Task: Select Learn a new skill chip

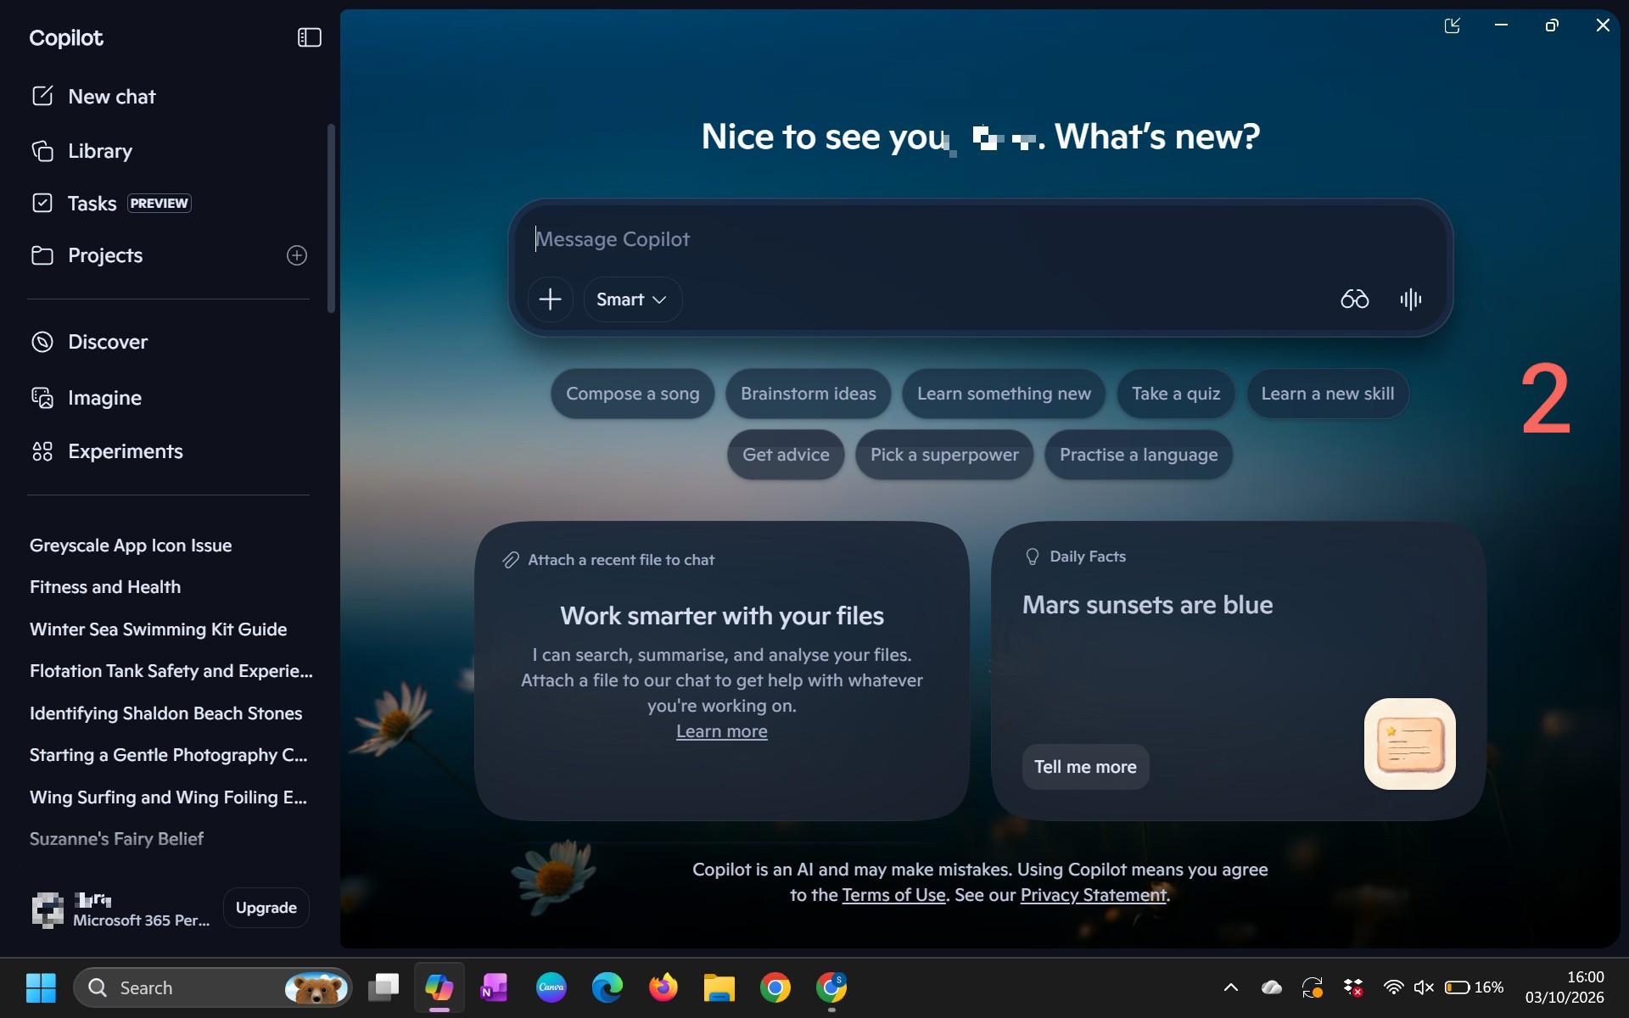Action: [1328, 394]
